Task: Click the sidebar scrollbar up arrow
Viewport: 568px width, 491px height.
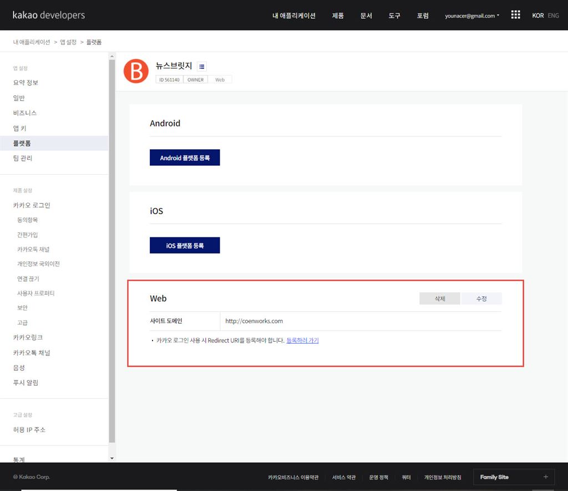Action: [x=112, y=56]
